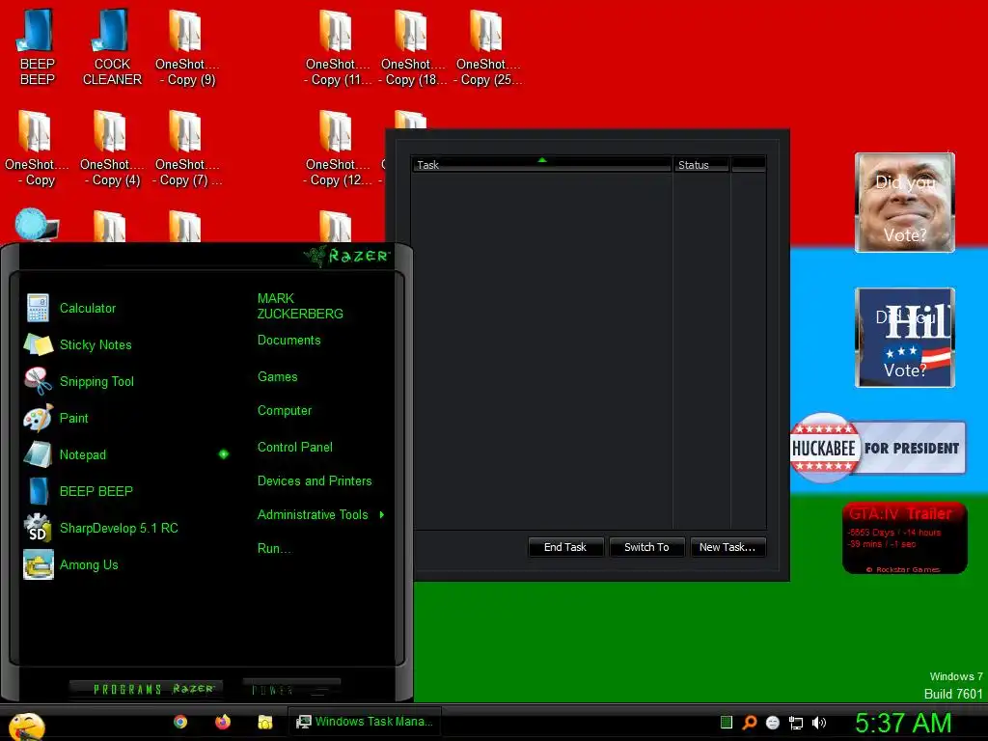The image size is (988, 741).
Task: Open the Power options button
Action: 291,689
